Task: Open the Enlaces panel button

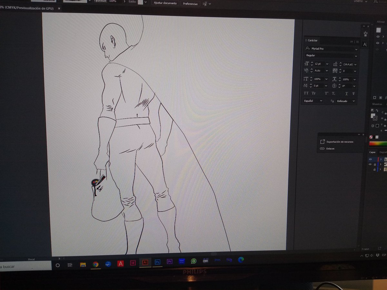Action: click(x=327, y=149)
